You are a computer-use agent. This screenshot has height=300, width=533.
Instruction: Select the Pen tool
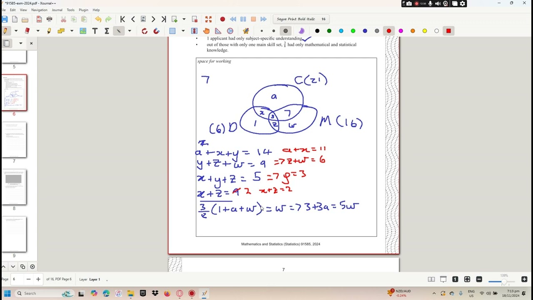[x=5, y=31]
